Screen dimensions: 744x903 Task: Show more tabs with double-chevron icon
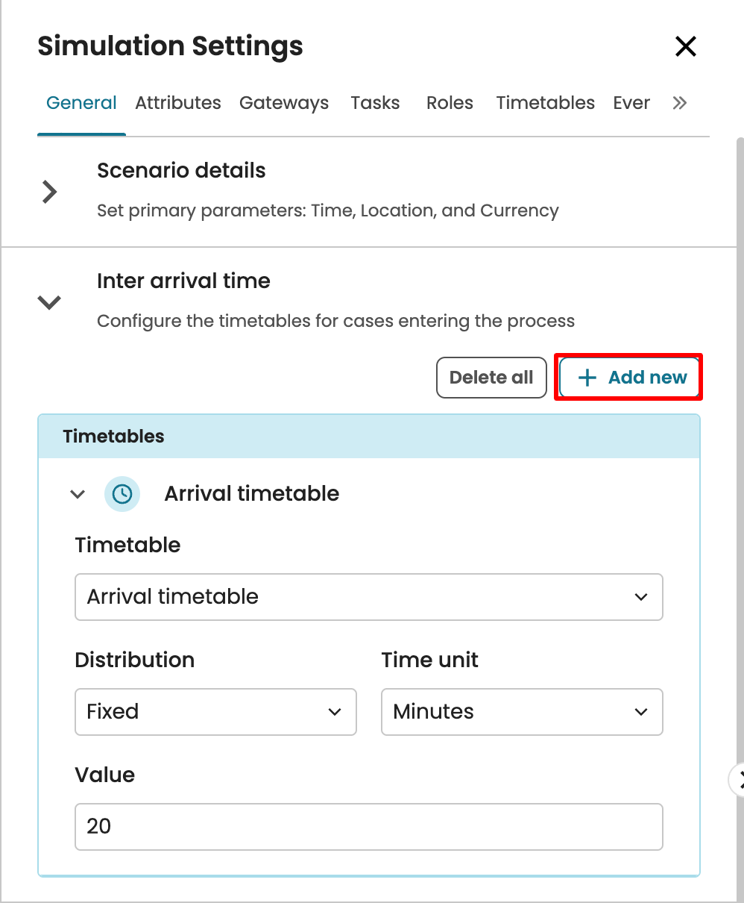[x=679, y=103]
